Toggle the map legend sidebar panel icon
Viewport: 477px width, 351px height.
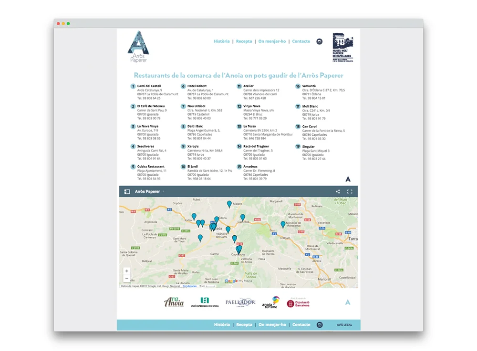[127, 191]
